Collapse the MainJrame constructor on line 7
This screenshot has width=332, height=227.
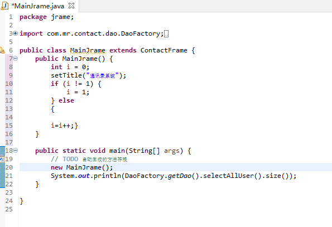(16, 59)
